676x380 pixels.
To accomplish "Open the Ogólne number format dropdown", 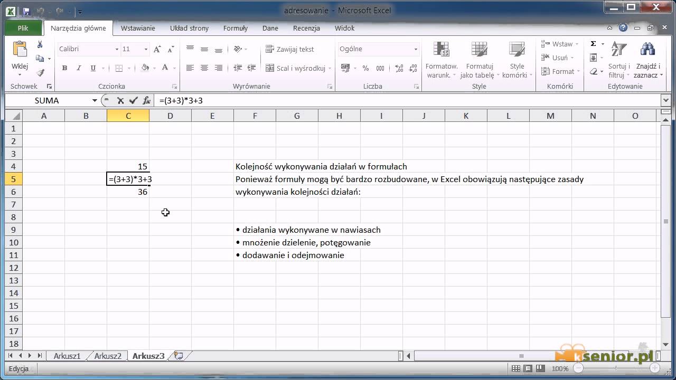I will 416,49.
